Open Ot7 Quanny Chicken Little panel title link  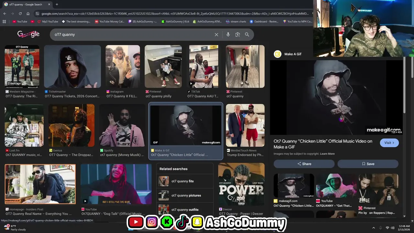pos(323,144)
